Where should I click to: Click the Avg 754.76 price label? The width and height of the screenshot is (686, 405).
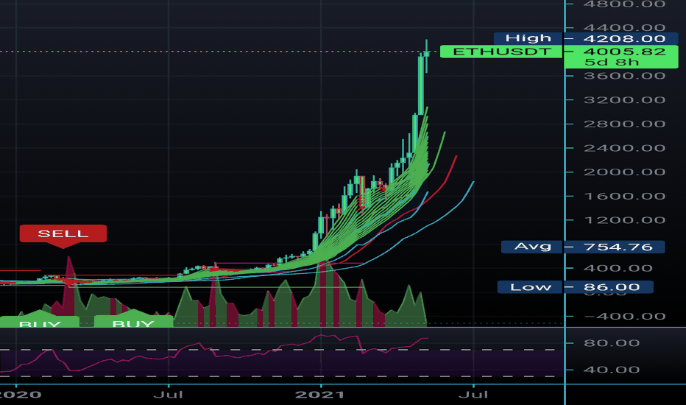(x=583, y=247)
